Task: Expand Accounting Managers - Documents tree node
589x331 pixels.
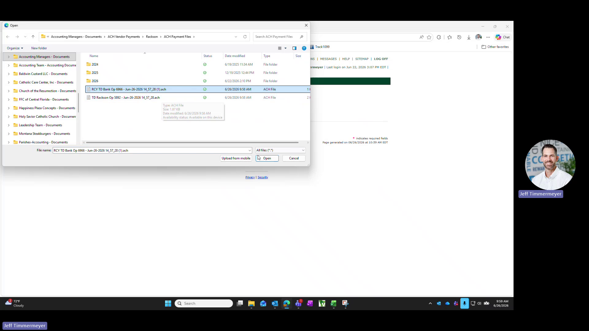Action: tap(9, 57)
